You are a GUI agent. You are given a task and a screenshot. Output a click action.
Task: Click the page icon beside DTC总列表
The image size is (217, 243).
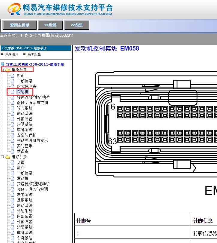pos(13,86)
